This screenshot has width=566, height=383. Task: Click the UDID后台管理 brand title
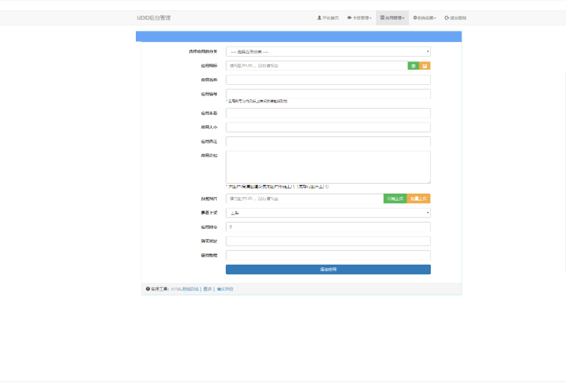click(153, 18)
